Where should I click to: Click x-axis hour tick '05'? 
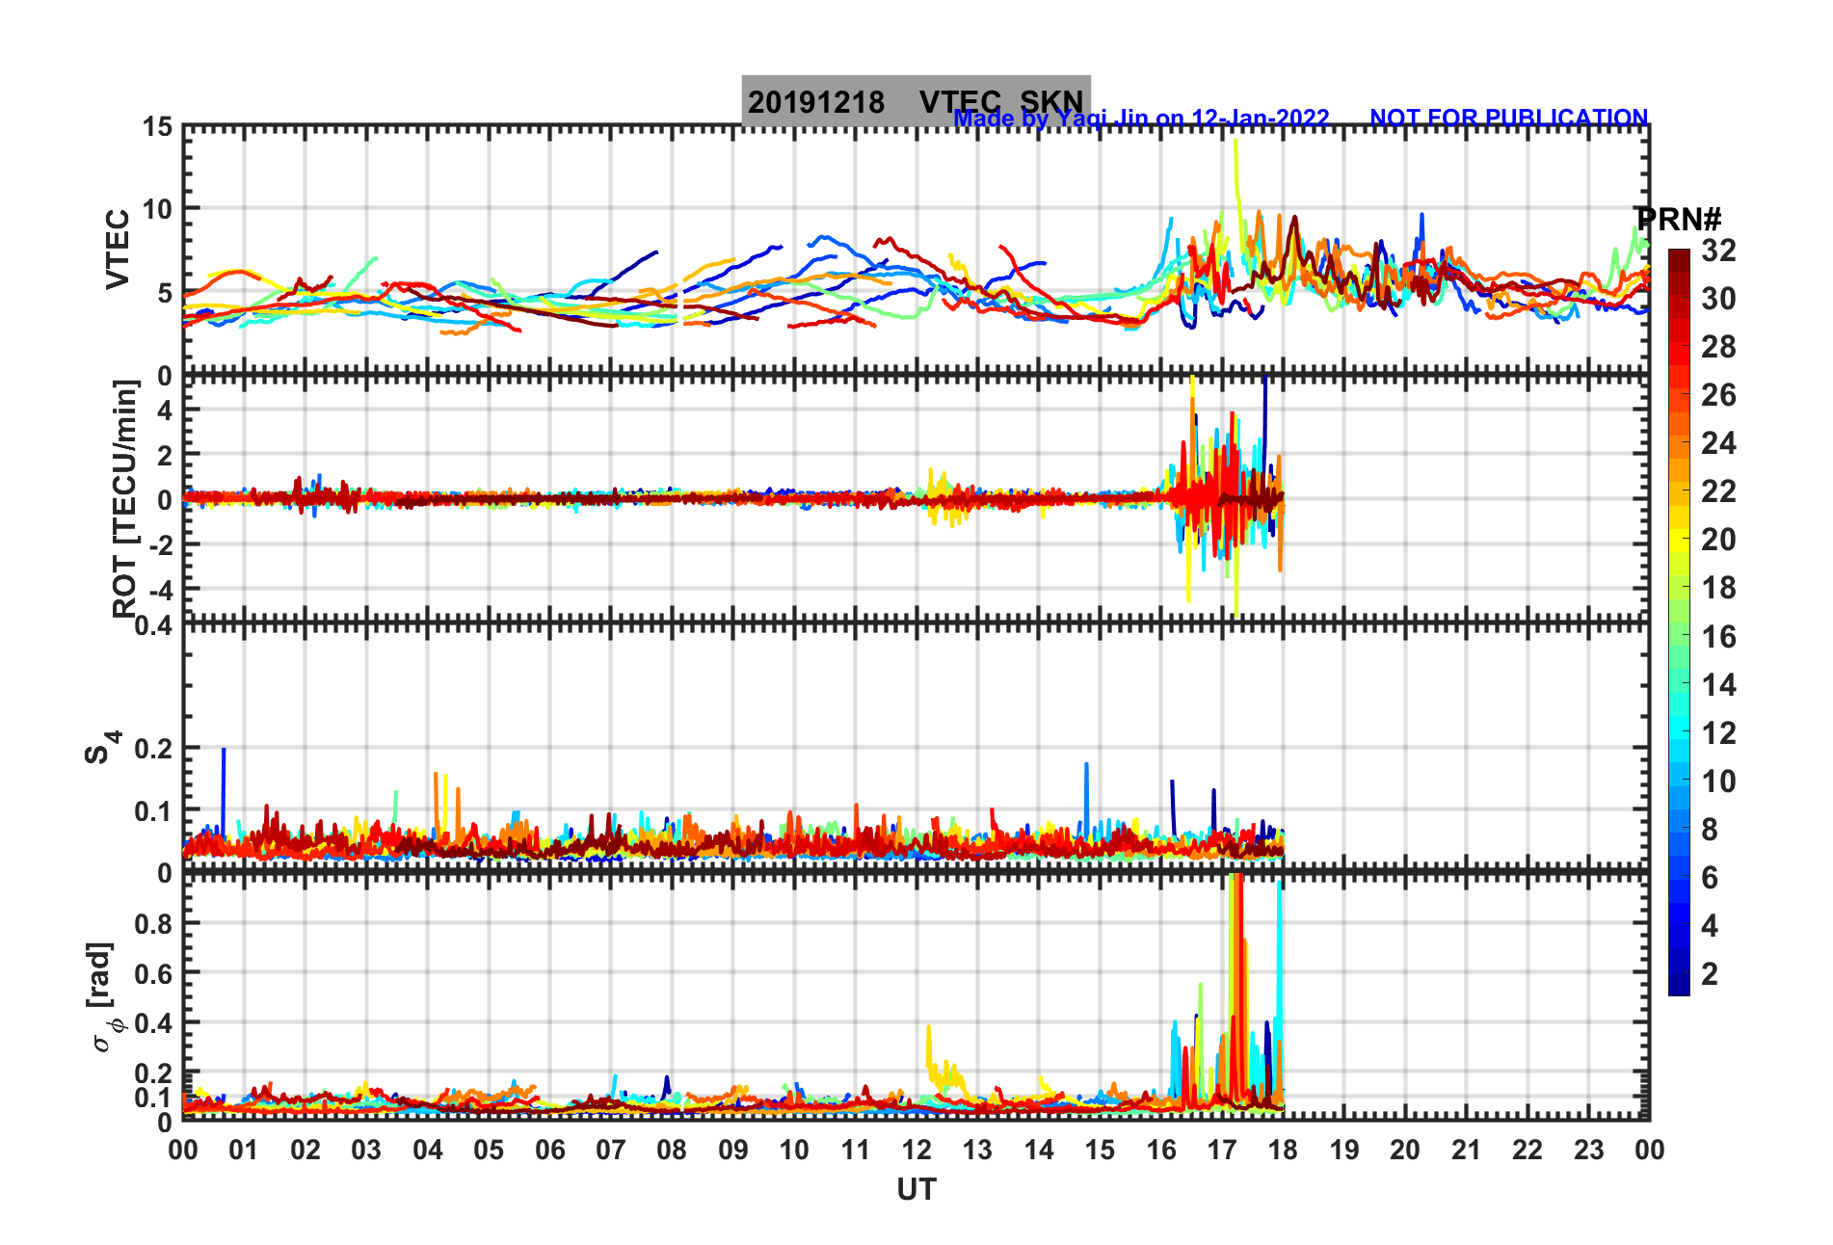coord(489,1150)
